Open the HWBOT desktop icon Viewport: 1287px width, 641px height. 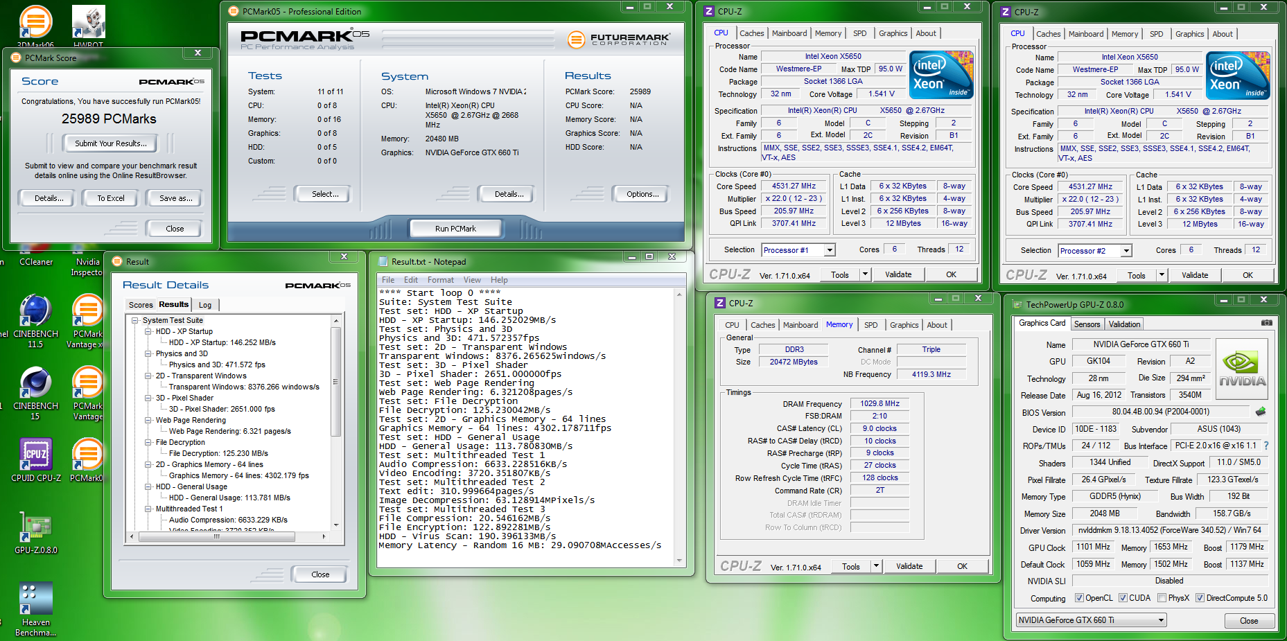click(89, 26)
